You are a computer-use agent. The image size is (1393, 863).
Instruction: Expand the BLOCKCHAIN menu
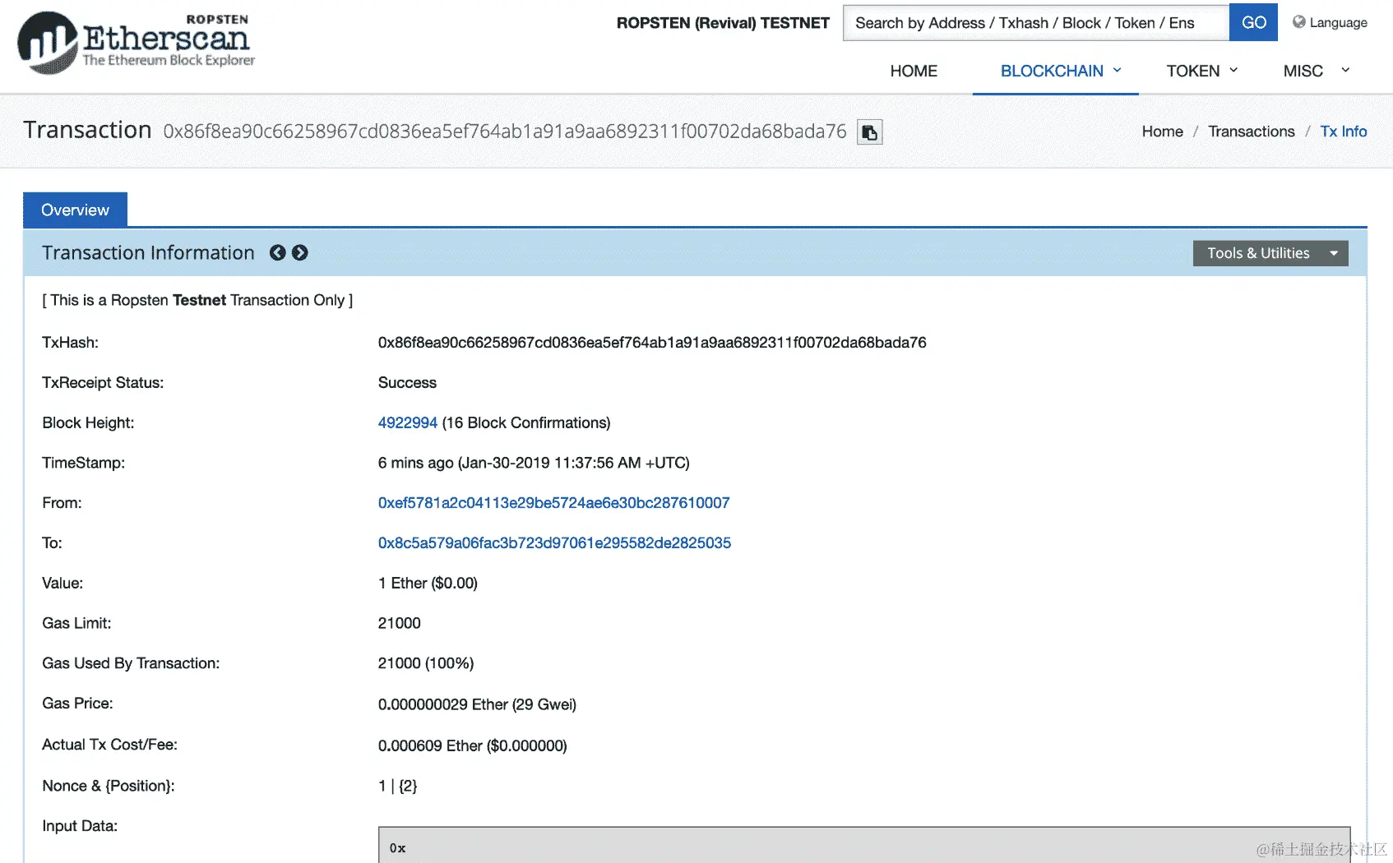click(x=1061, y=71)
